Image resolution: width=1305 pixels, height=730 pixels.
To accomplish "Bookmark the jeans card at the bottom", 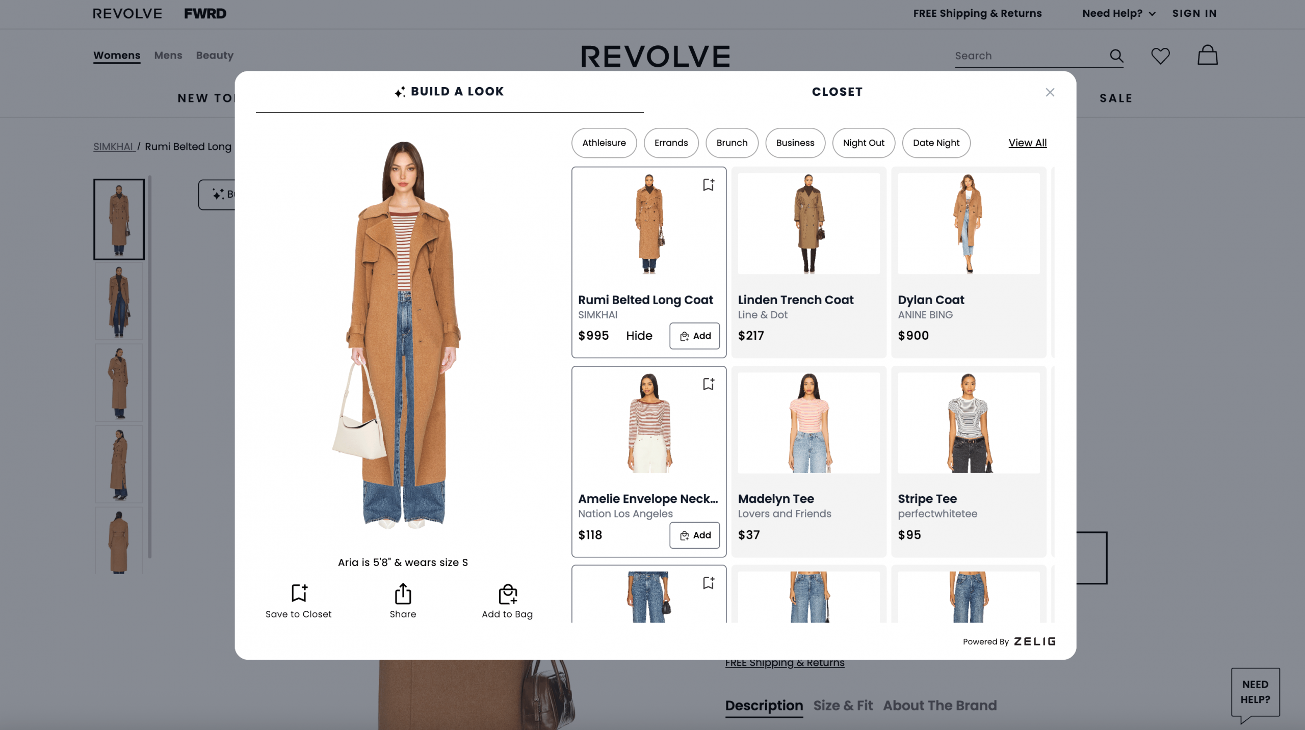I will pos(708,583).
